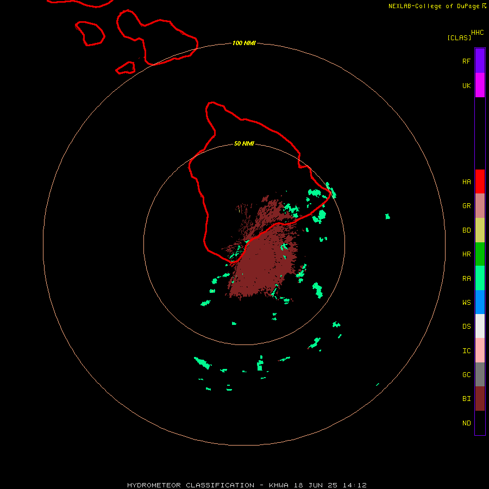Click the Hydrometeor Classification KHWA caption
The image size is (489, 489).
(247, 485)
